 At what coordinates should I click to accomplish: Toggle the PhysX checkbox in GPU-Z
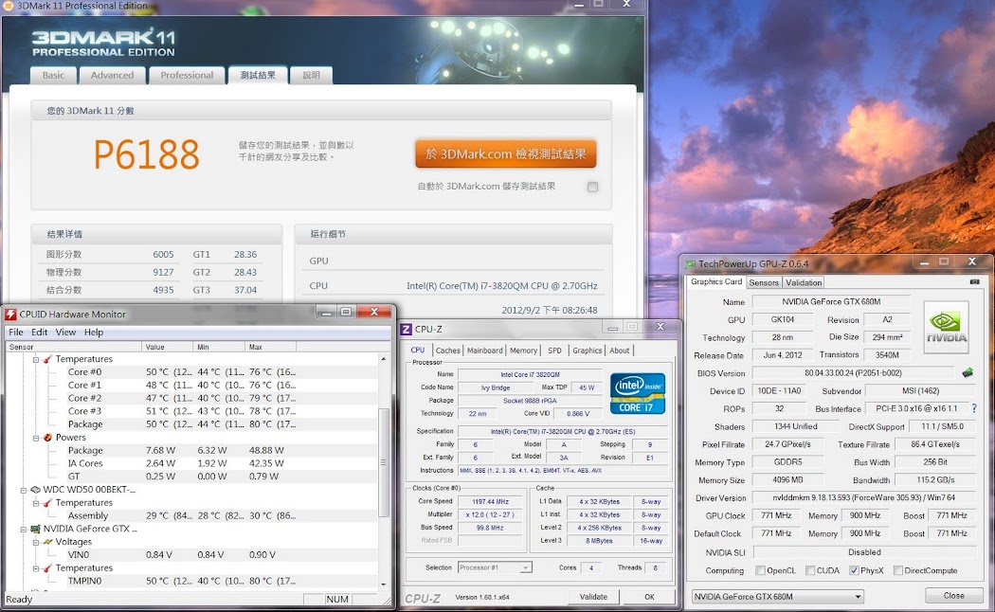[x=854, y=570]
